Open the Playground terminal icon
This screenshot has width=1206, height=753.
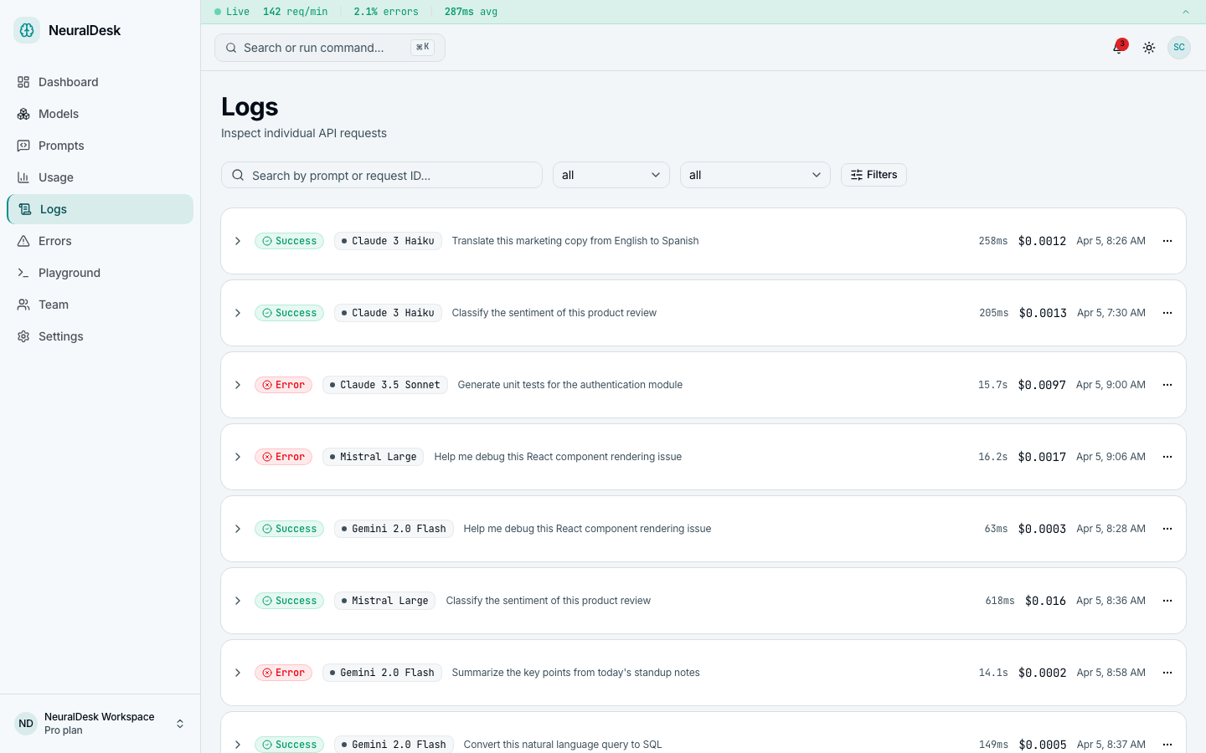(23, 273)
